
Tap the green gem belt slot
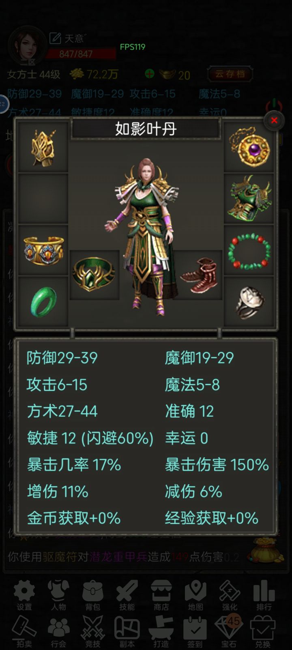[94, 275]
